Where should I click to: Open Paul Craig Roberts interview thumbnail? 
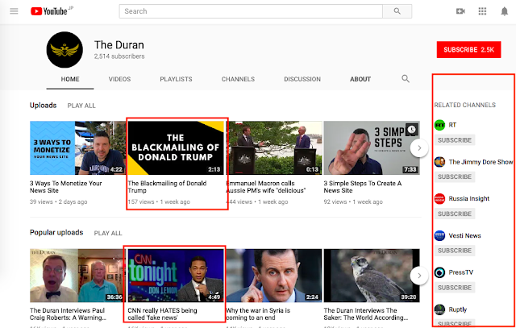coord(77,276)
